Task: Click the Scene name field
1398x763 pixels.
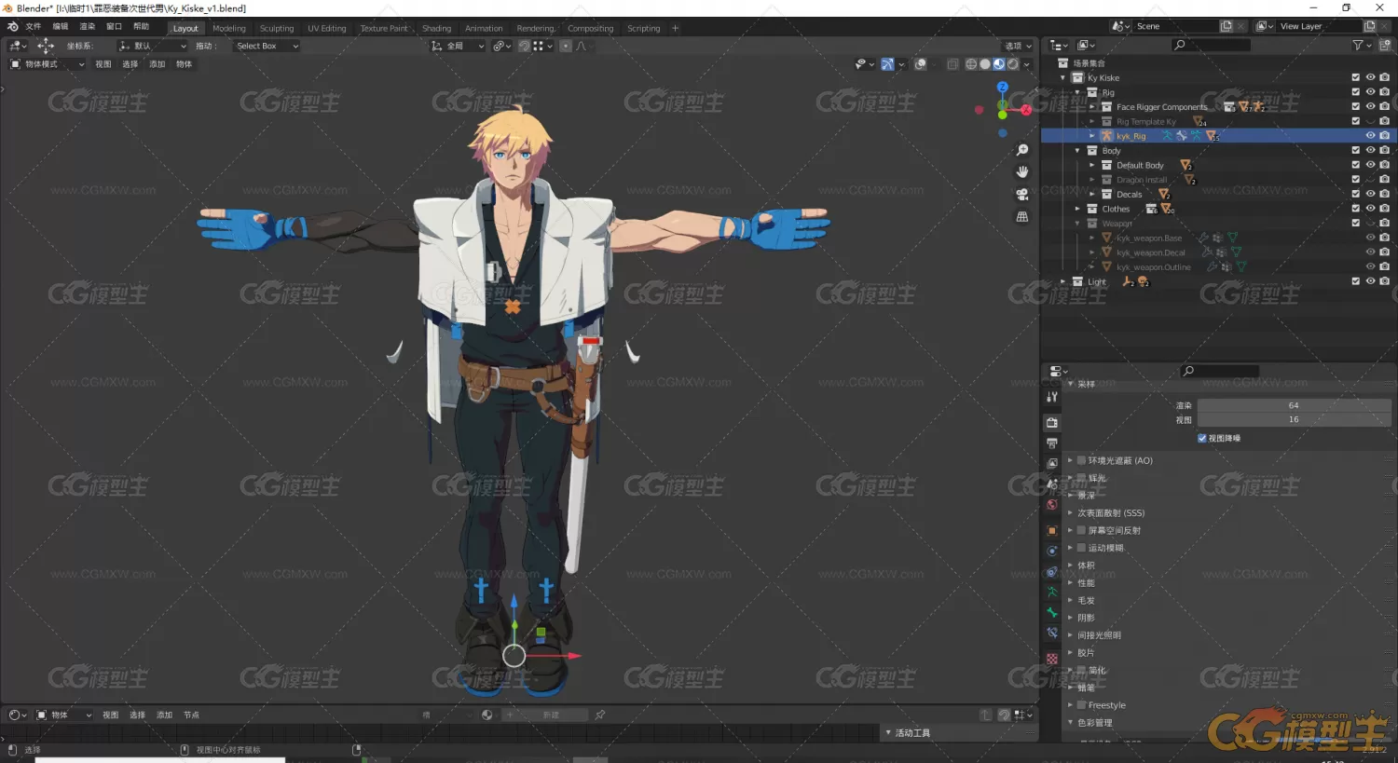Action: (1176, 26)
